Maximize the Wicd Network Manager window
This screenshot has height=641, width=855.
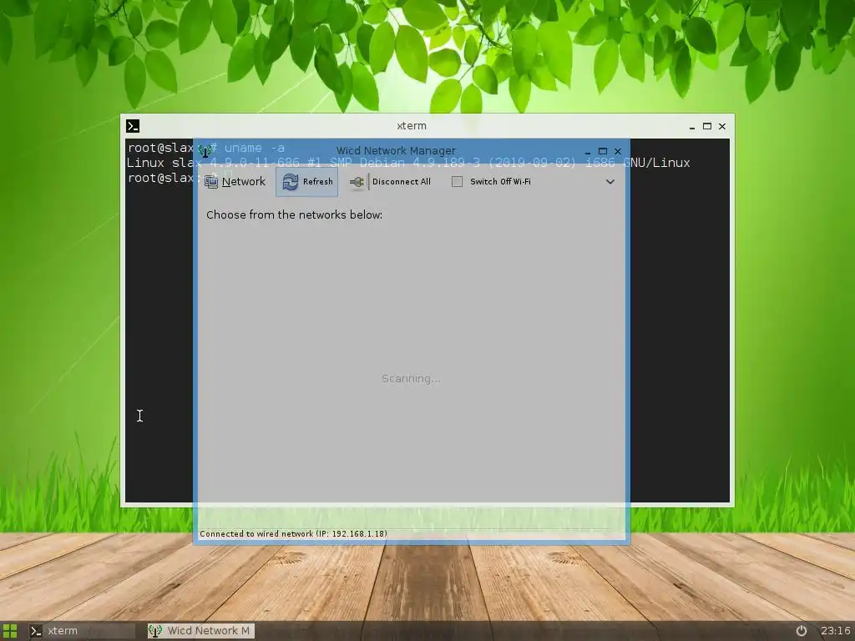[x=603, y=151]
